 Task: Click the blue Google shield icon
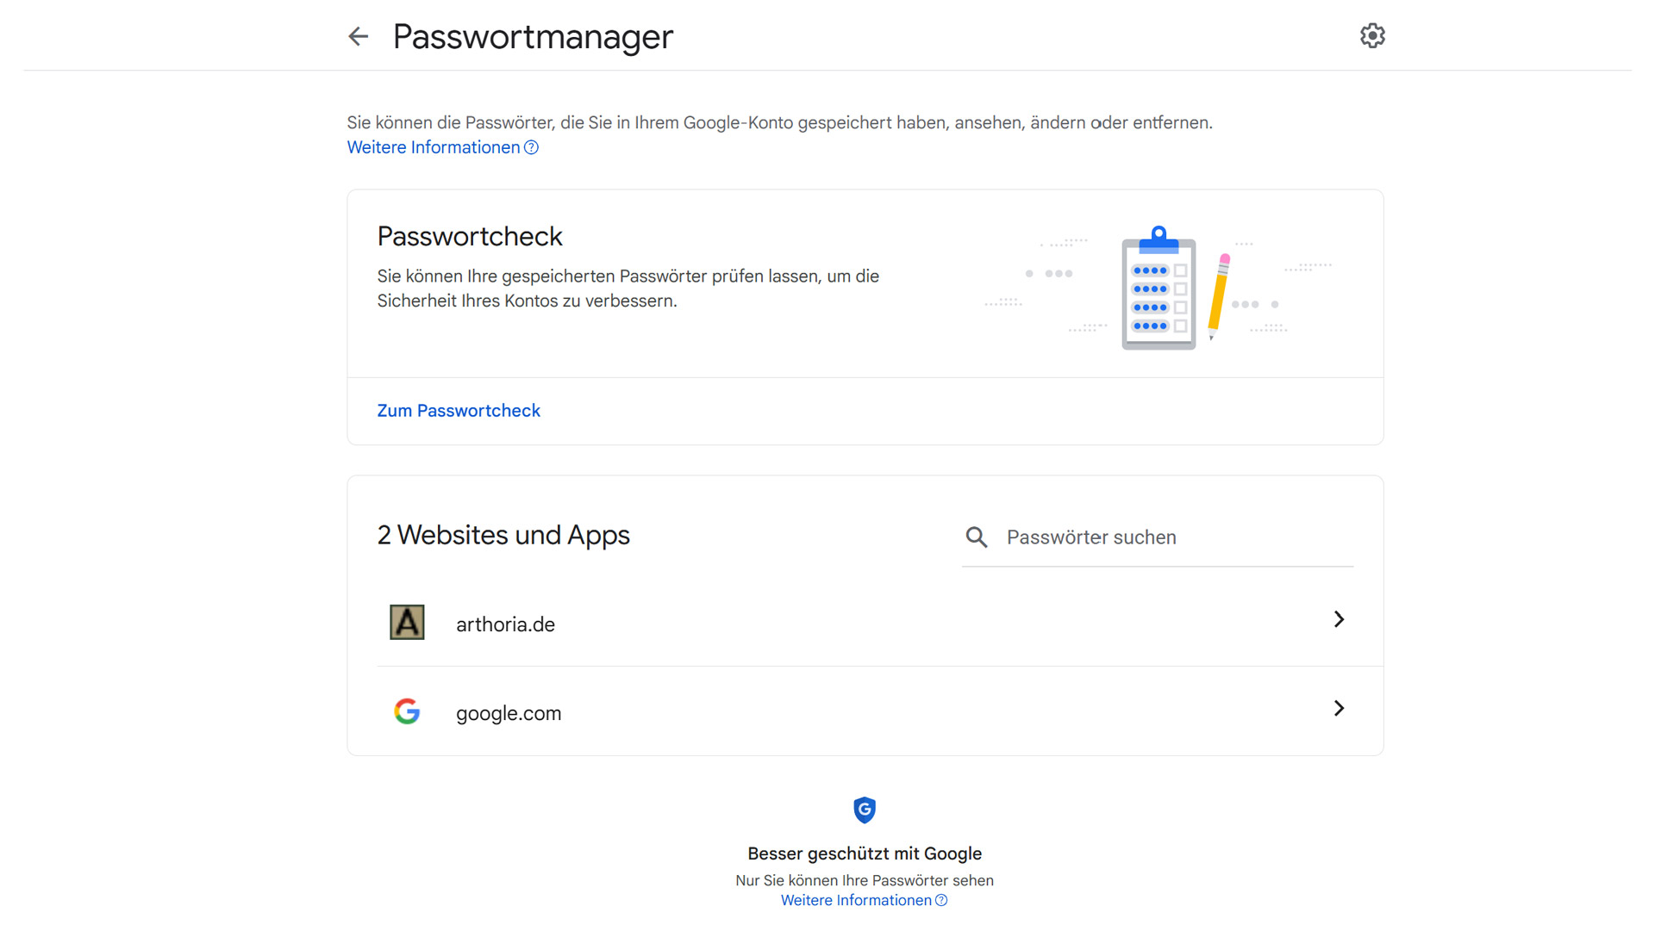coord(865,810)
